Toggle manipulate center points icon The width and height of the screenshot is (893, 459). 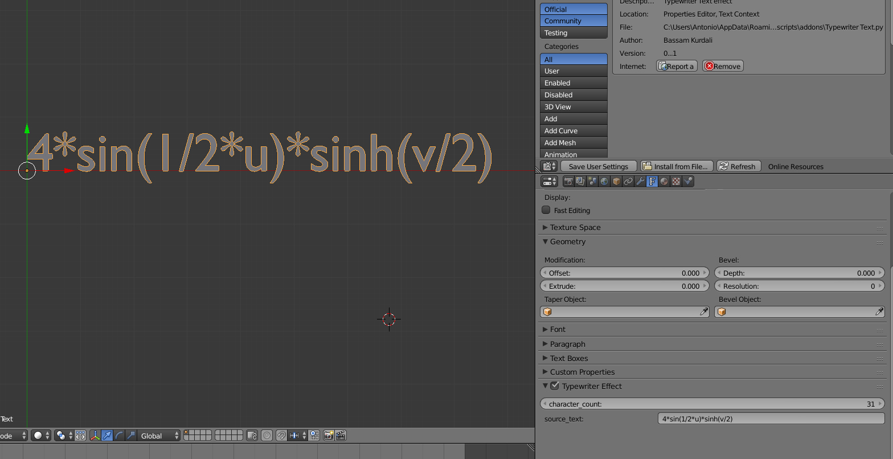click(x=80, y=436)
